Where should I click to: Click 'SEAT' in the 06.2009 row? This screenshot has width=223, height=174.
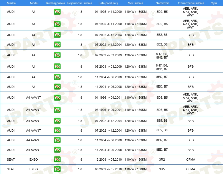click(11, 169)
